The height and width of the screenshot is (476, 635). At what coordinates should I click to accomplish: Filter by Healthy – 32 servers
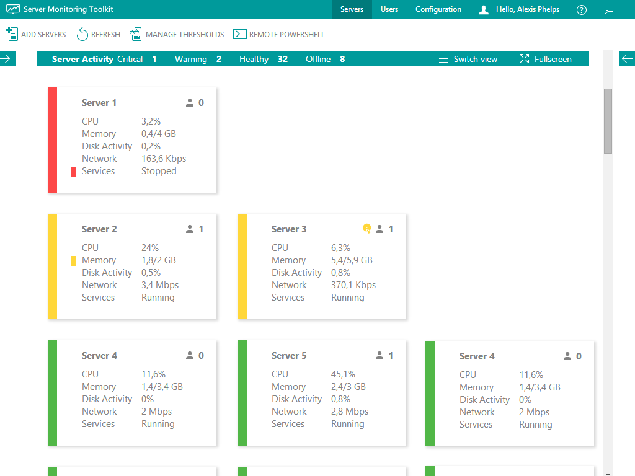click(x=263, y=59)
